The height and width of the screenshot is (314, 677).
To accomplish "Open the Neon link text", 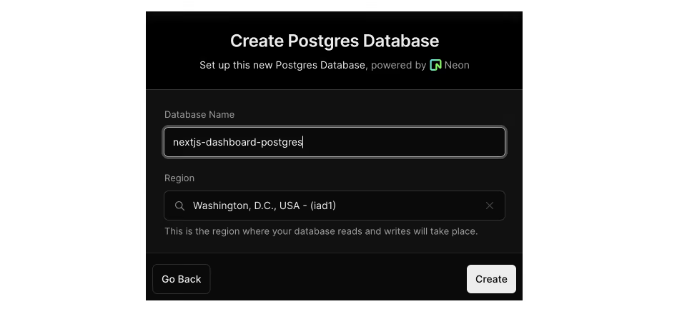I will (x=457, y=65).
